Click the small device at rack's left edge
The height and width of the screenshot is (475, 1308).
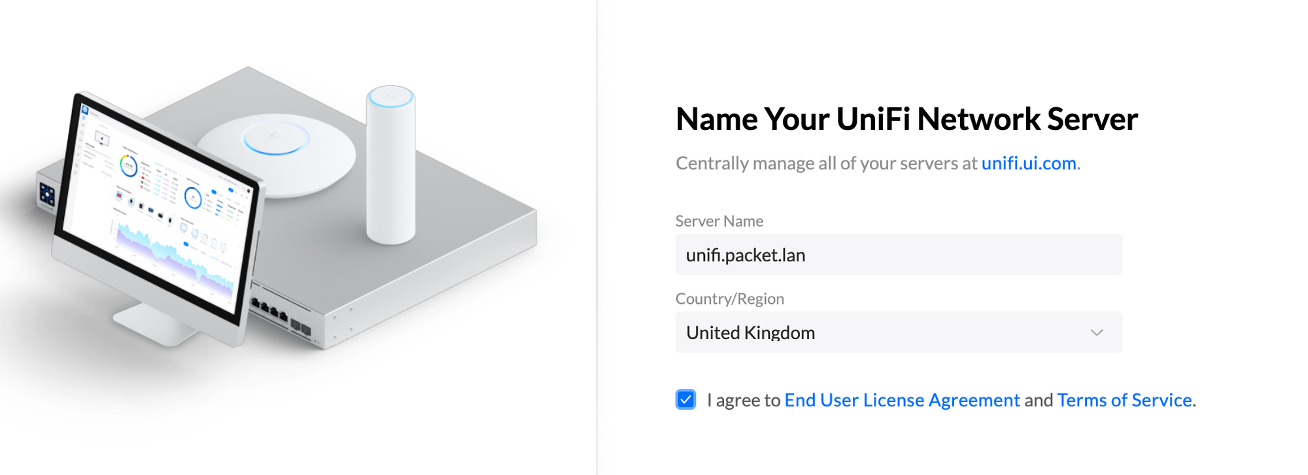tap(47, 194)
